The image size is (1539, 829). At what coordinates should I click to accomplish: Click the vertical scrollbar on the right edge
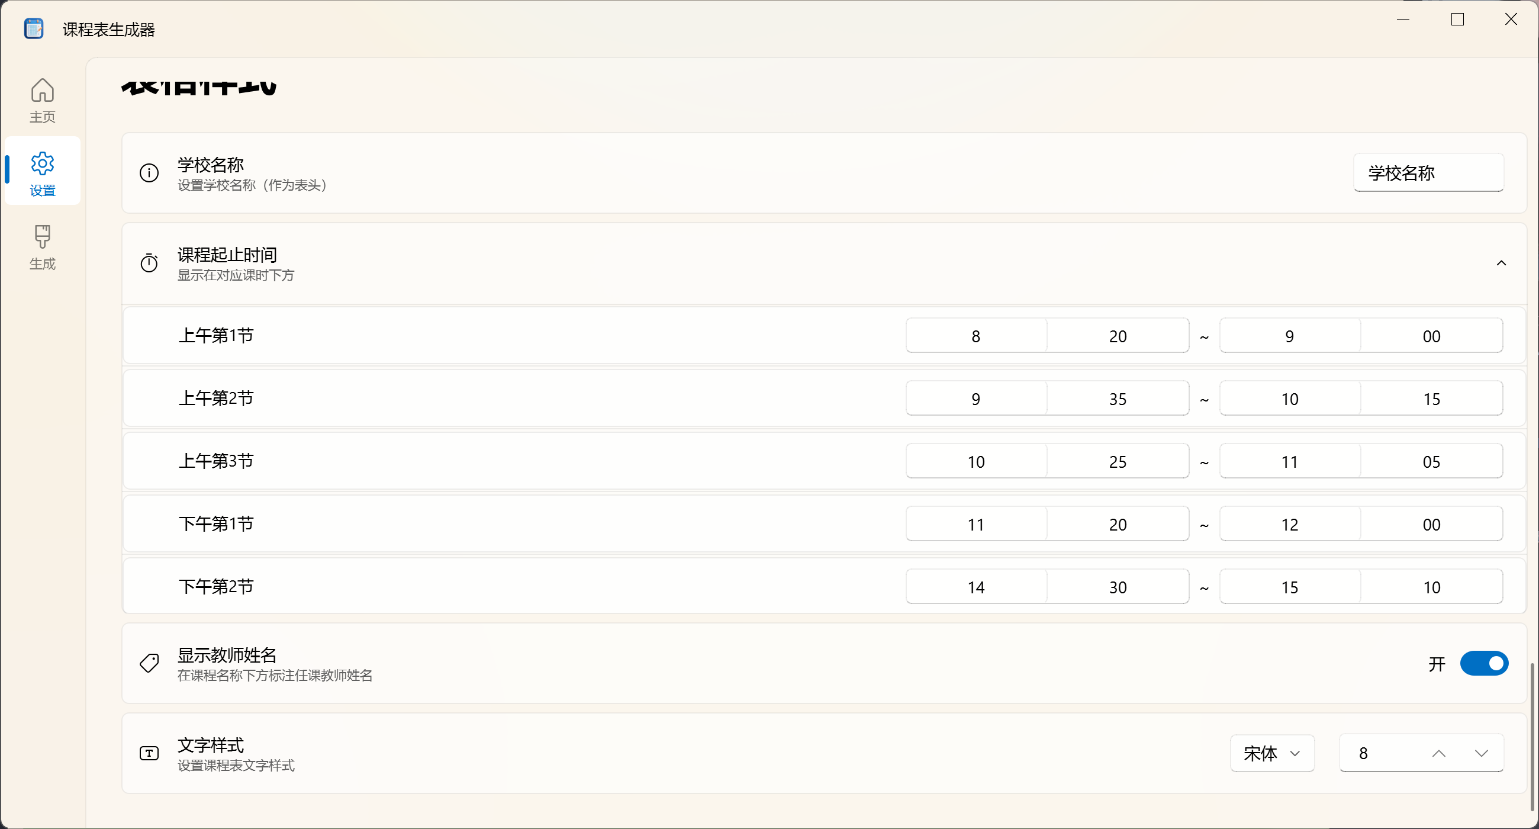[x=1533, y=737]
